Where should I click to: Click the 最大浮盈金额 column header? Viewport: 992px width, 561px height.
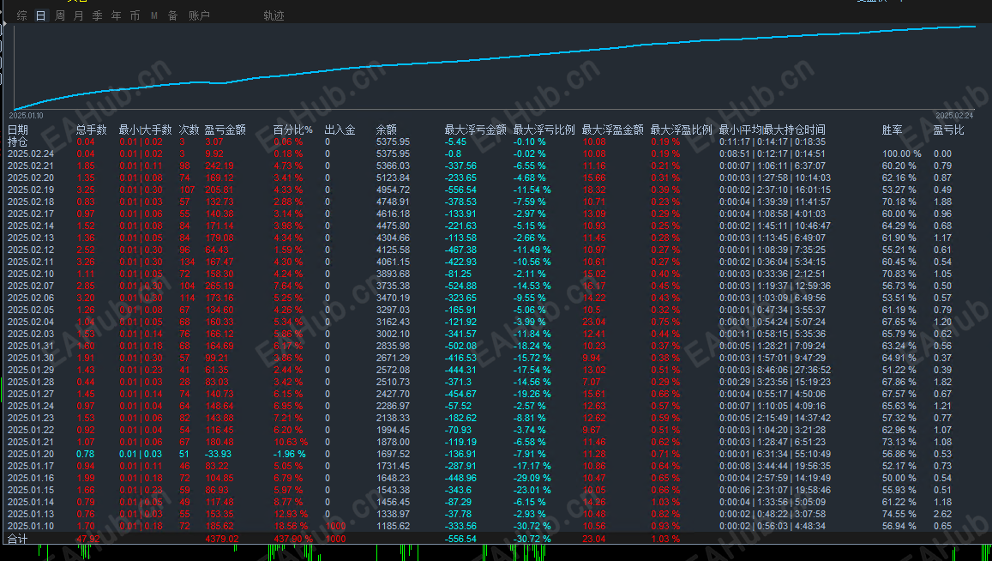[x=612, y=130]
